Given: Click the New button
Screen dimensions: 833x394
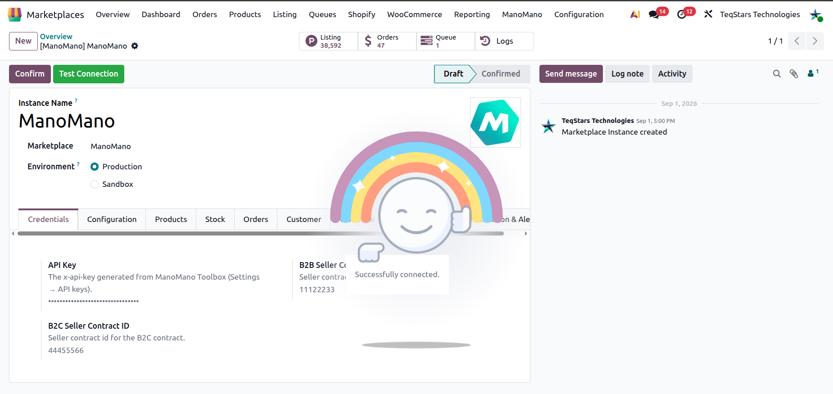Looking at the screenshot, I should (23, 41).
